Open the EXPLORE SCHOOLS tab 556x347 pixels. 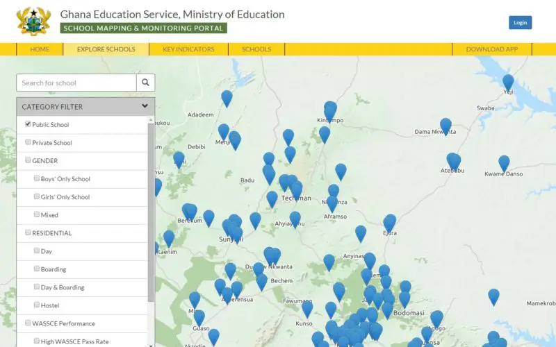(x=106, y=49)
